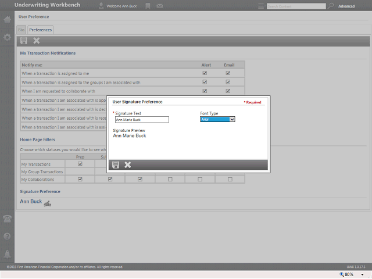
Task: Click the browser zoom magnifier icon
Action: (x=342, y=274)
